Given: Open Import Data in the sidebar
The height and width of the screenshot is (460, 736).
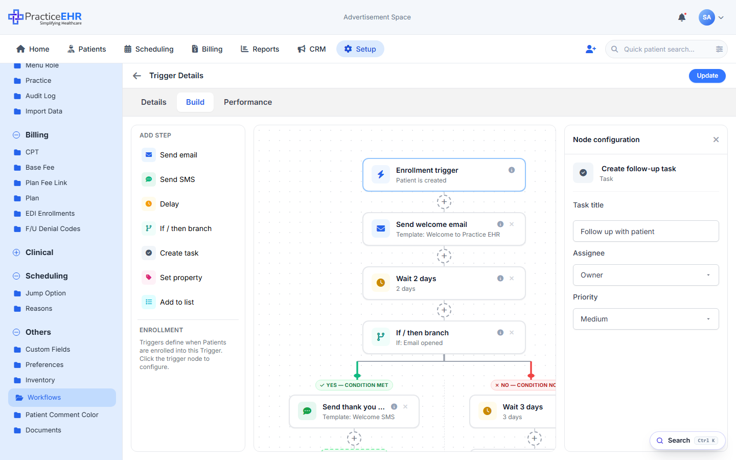Looking at the screenshot, I should pos(44,111).
